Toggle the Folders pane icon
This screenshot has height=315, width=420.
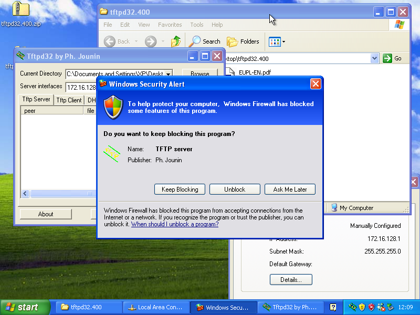(x=232, y=41)
